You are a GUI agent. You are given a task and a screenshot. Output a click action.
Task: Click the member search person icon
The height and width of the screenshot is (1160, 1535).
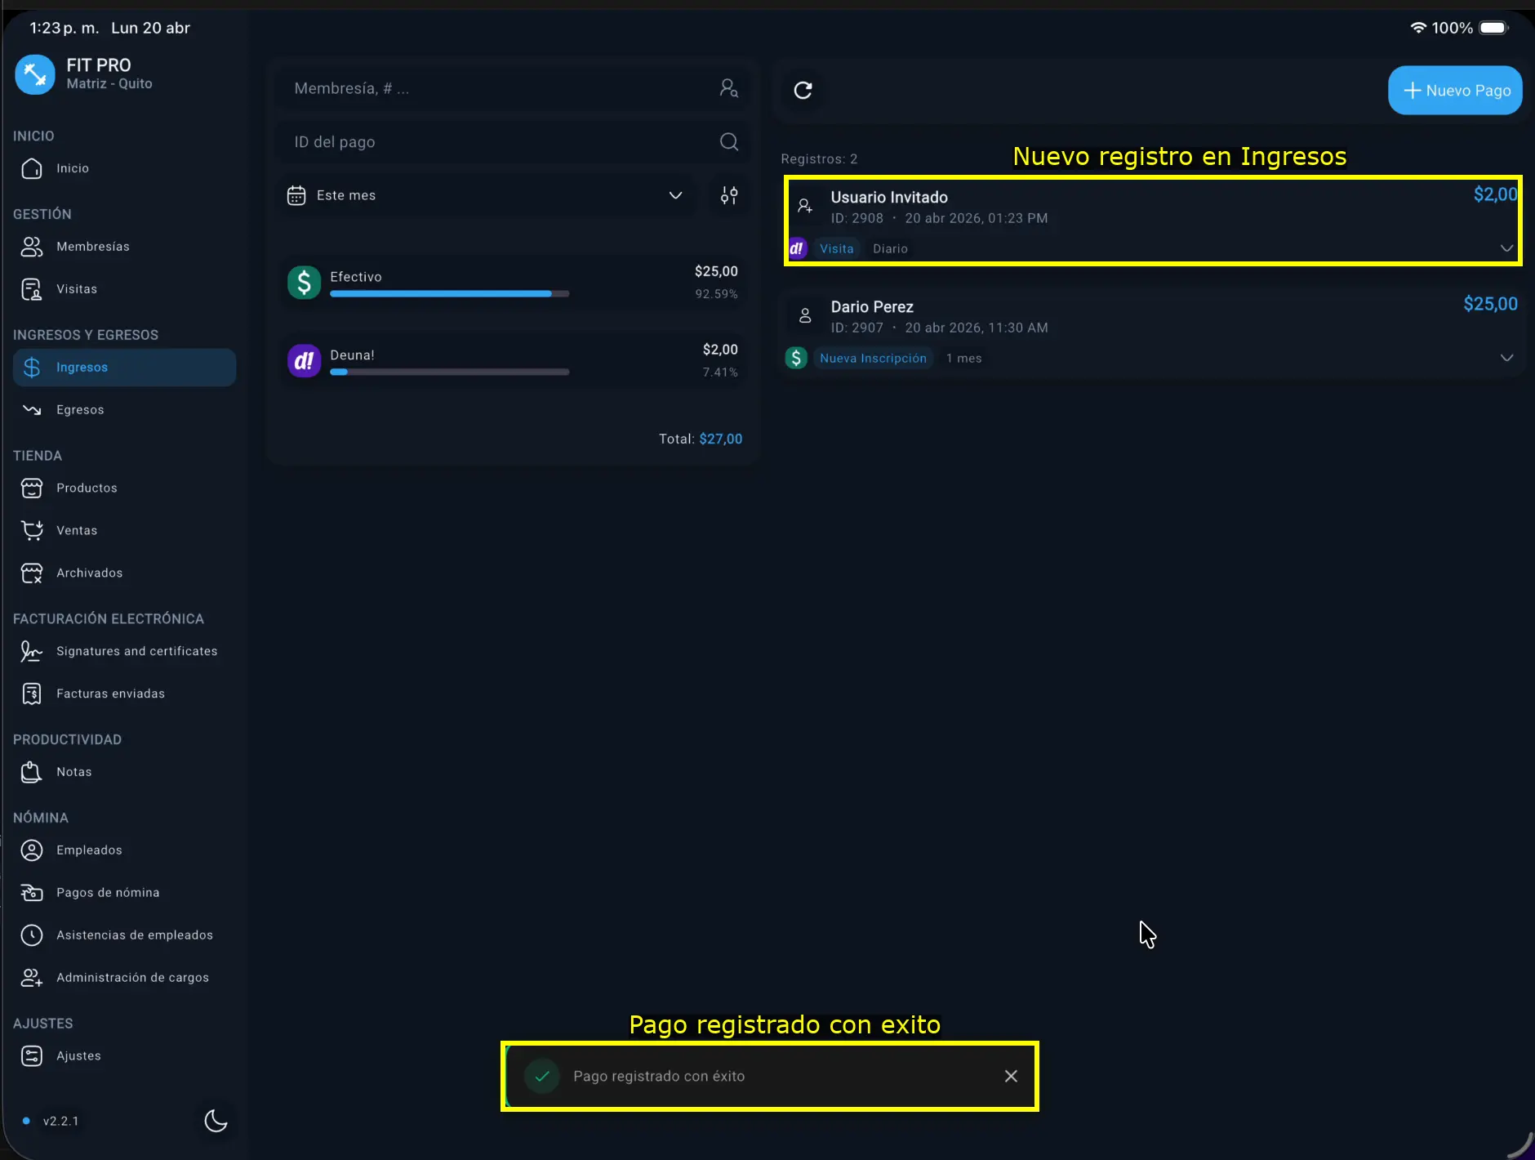[x=728, y=88]
